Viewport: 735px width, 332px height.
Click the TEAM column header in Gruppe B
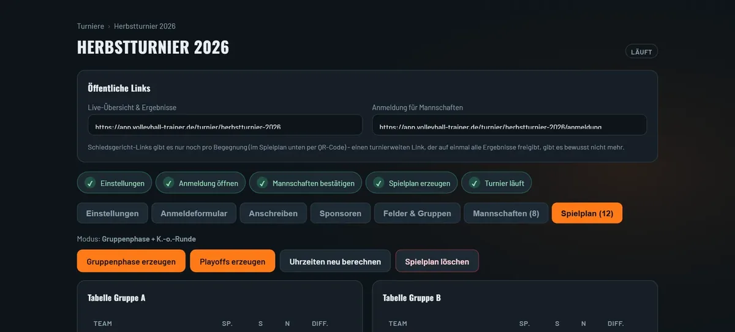(398, 323)
